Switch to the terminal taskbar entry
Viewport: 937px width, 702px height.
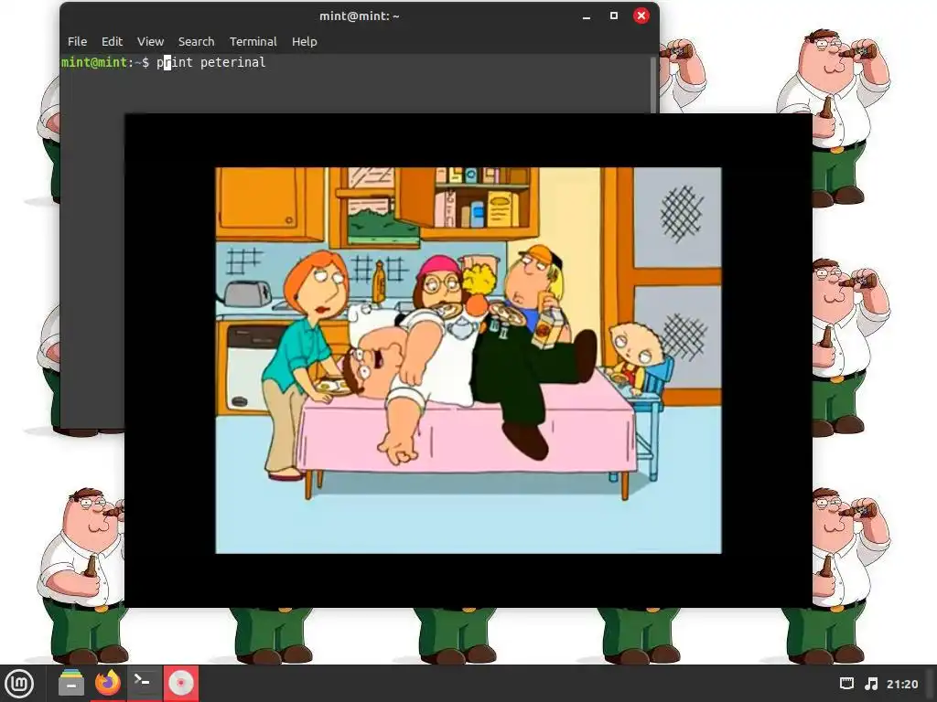(144, 684)
